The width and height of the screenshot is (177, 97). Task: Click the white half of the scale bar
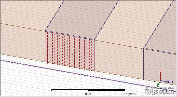coord(70,90)
